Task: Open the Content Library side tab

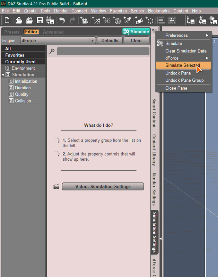Action: [154, 150]
